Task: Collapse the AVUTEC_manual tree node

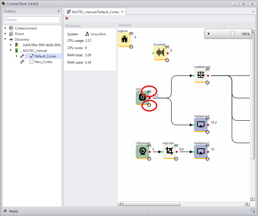Action: 11,50
